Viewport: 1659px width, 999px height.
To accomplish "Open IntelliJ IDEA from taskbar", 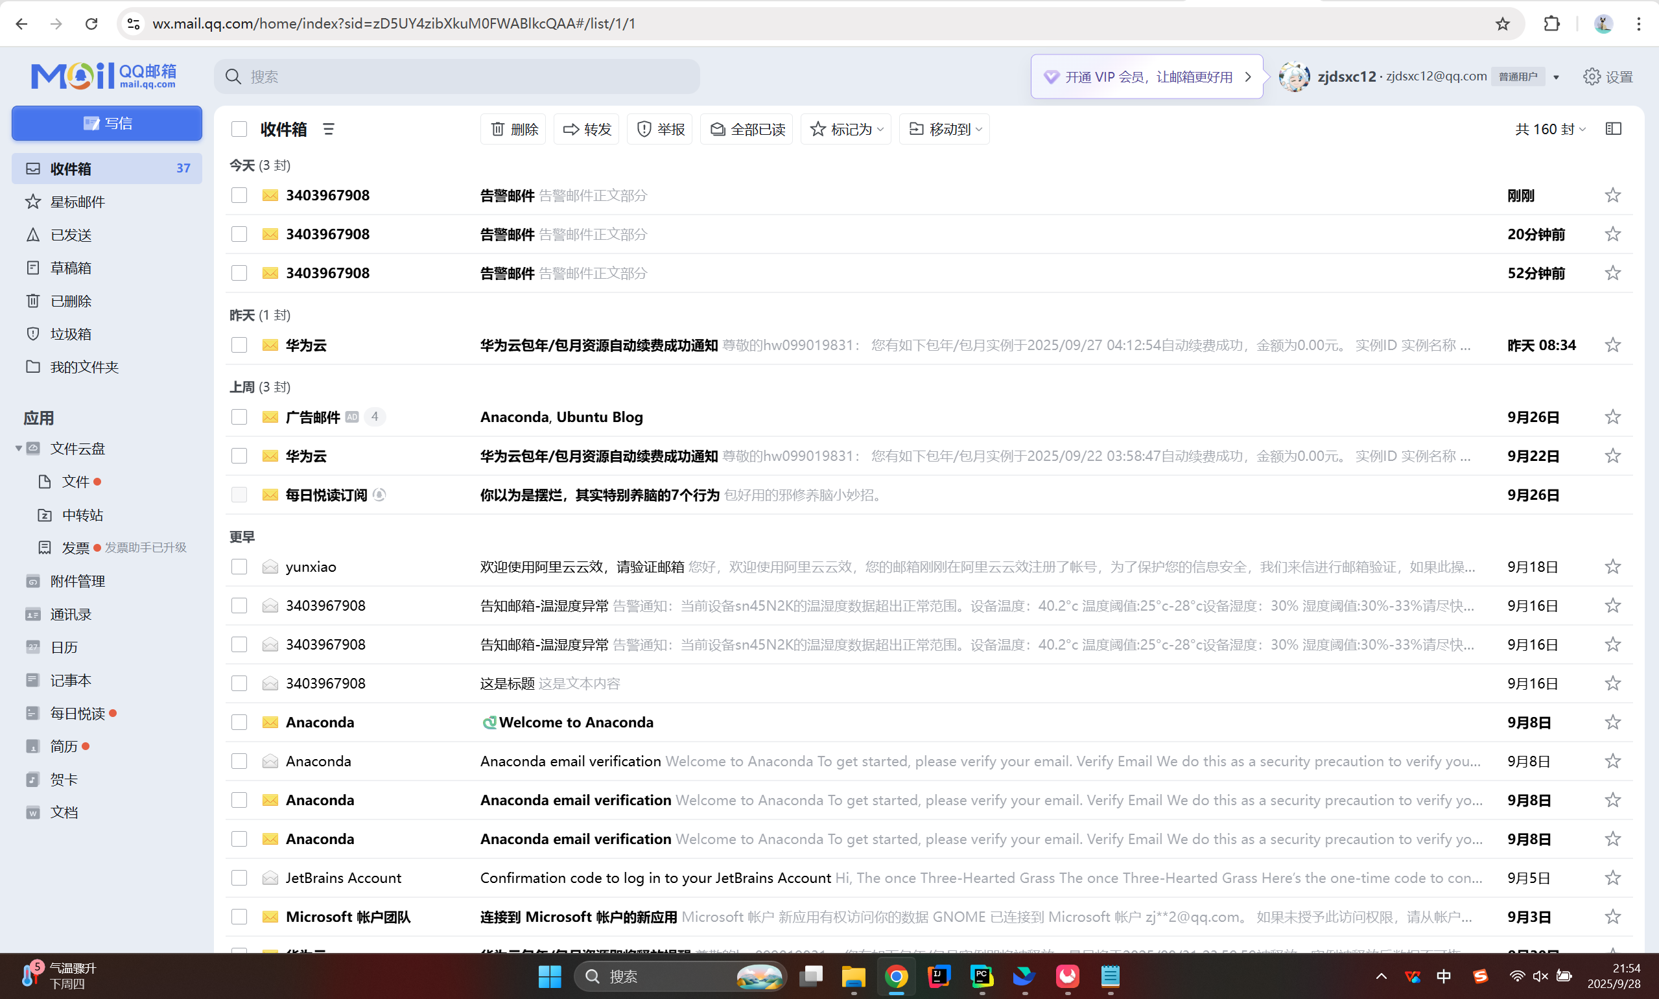I will (x=939, y=977).
